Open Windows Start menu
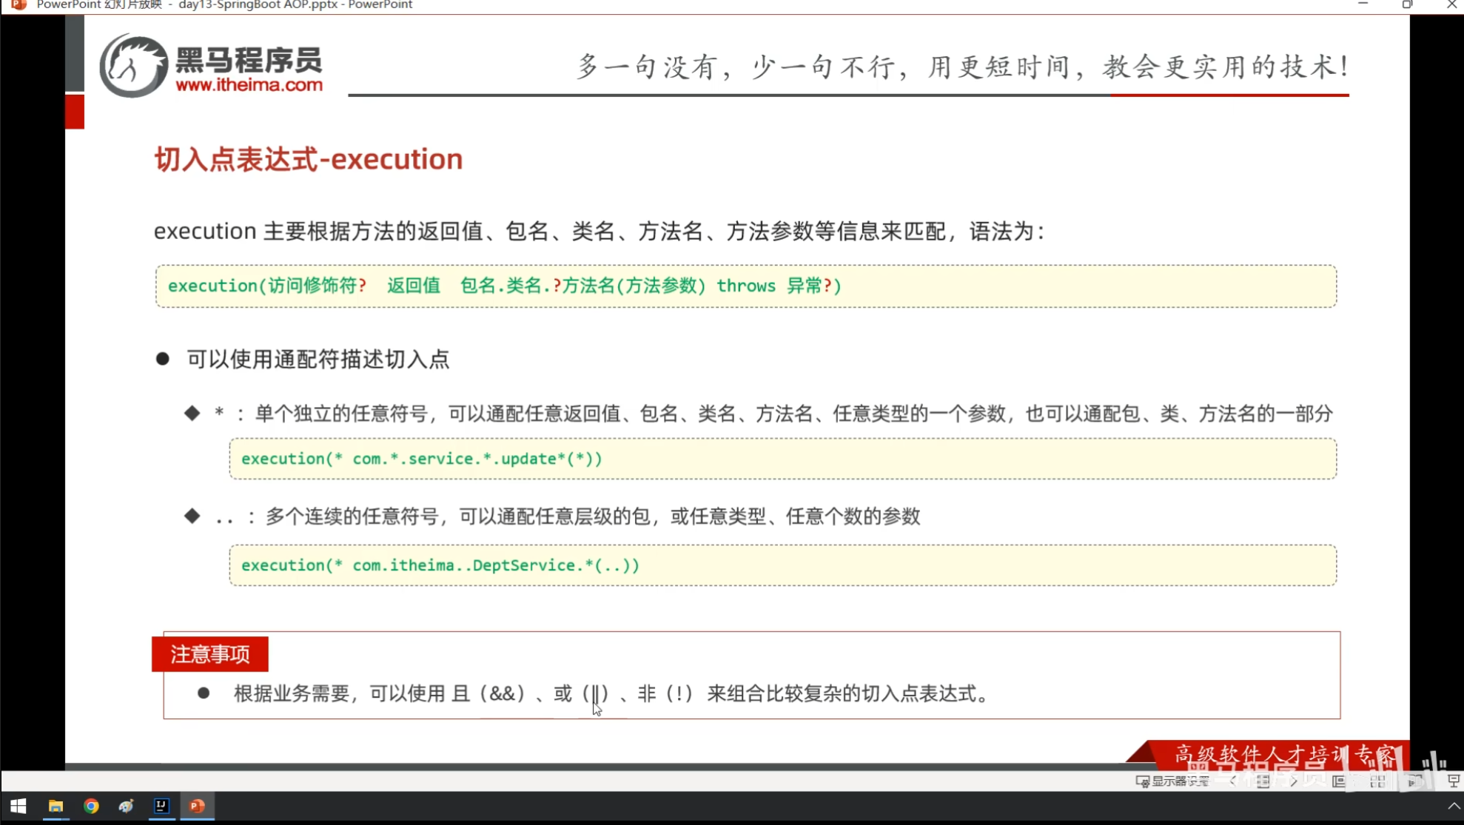 (19, 806)
